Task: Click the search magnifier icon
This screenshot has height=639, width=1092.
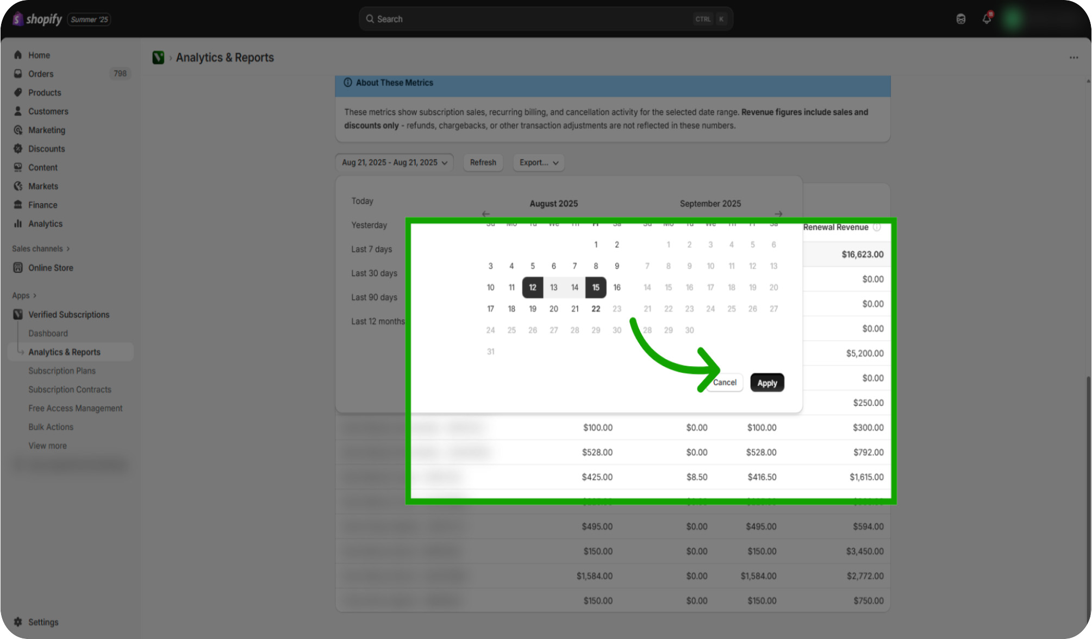Action: tap(370, 19)
